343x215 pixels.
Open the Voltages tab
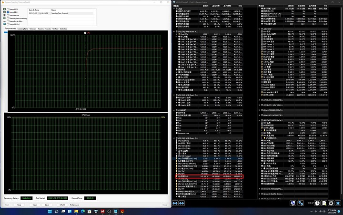[x=33, y=29]
